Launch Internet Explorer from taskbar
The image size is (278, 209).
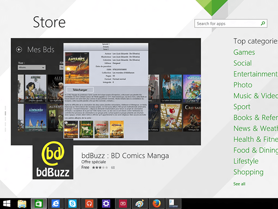(x=56, y=204)
